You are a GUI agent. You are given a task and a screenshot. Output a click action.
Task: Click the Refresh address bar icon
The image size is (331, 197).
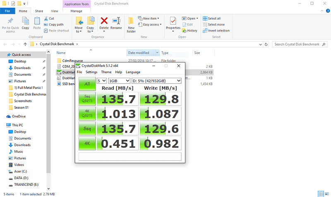(266, 44)
